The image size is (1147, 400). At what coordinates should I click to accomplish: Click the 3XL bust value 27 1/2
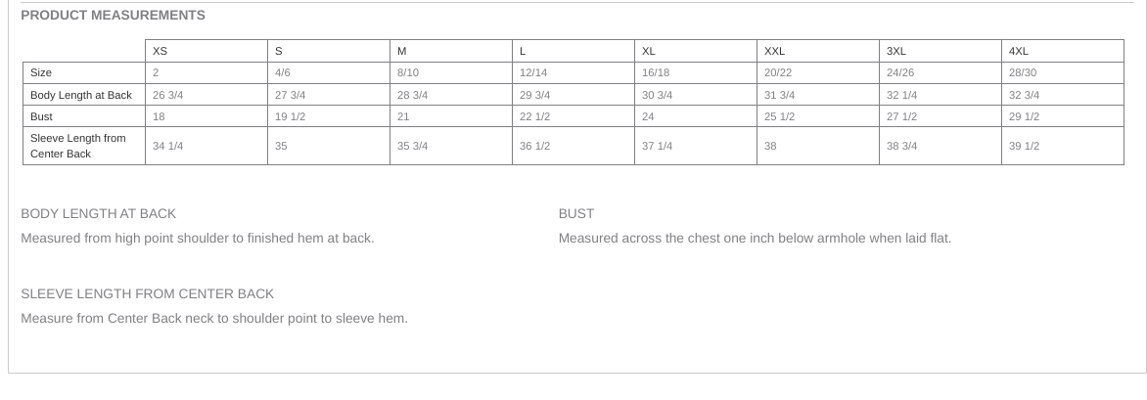pyautogui.click(x=901, y=116)
